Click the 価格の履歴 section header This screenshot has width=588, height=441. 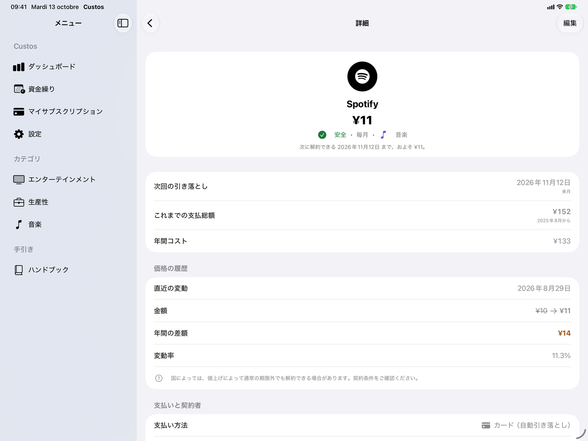[171, 268]
